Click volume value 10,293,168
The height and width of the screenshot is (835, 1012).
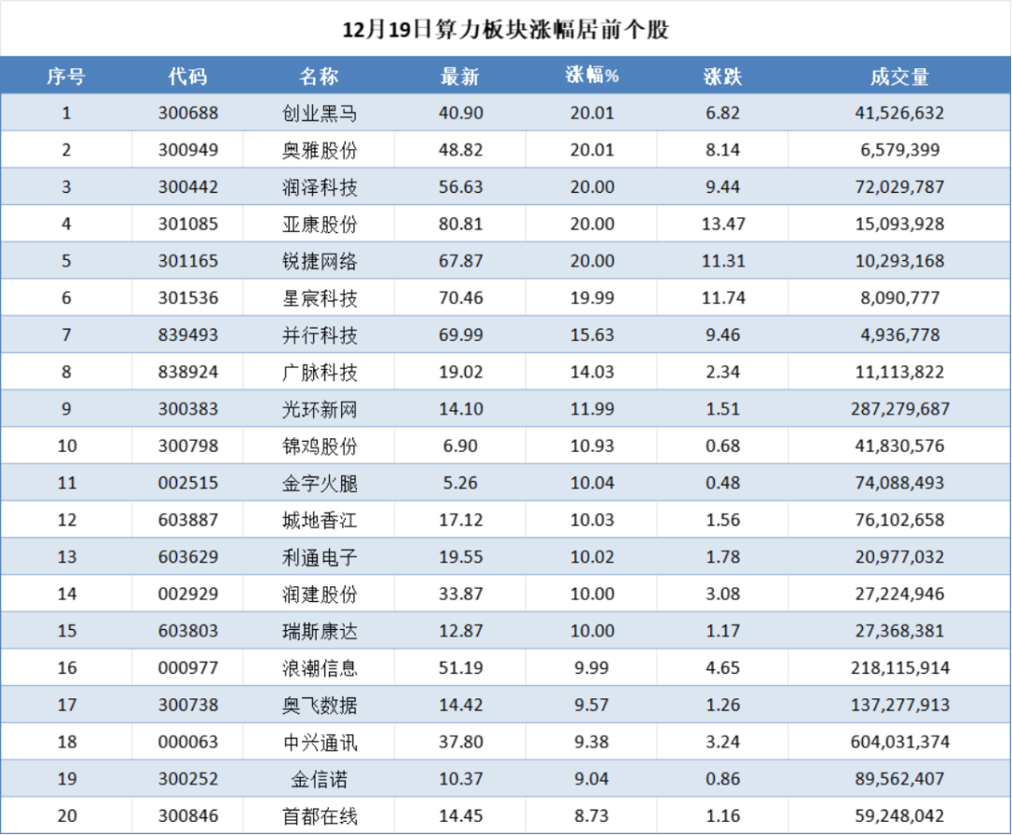click(900, 262)
